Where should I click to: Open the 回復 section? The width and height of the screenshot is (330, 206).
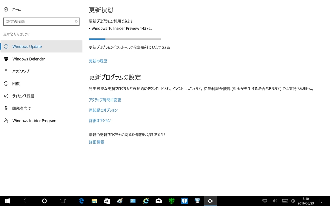point(41,83)
